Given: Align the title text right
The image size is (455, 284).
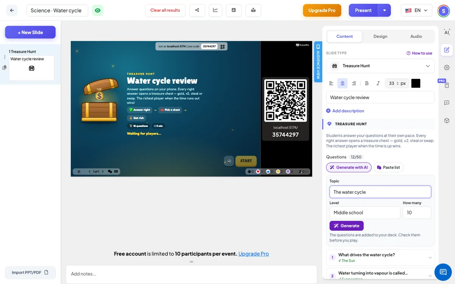Looking at the screenshot, I should click(x=354, y=83).
